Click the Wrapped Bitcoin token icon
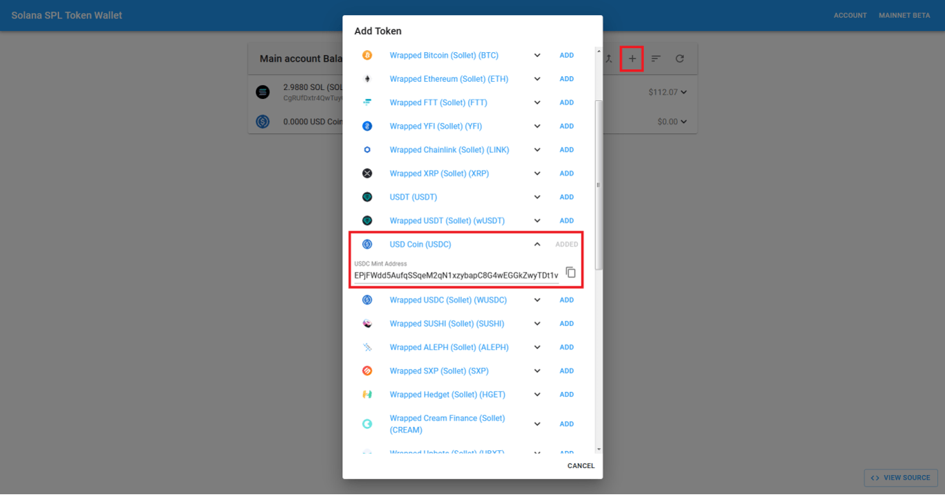This screenshot has width=945, height=497. 367,55
